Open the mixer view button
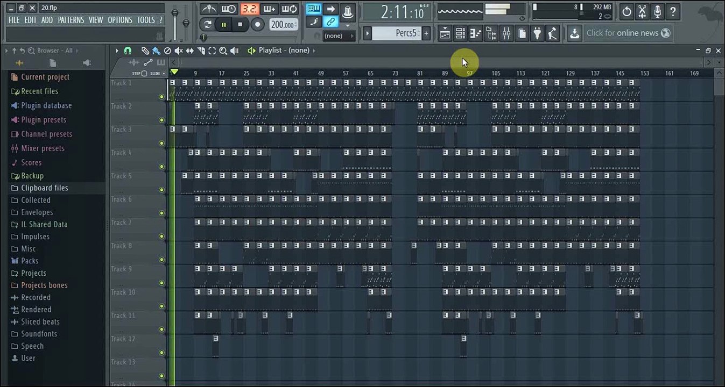 506,33
